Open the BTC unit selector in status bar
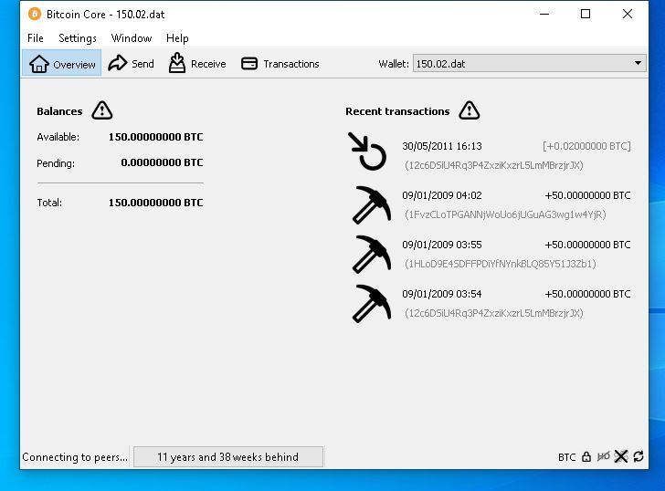The width and height of the screenshot is (665, 491). (566, 457)
